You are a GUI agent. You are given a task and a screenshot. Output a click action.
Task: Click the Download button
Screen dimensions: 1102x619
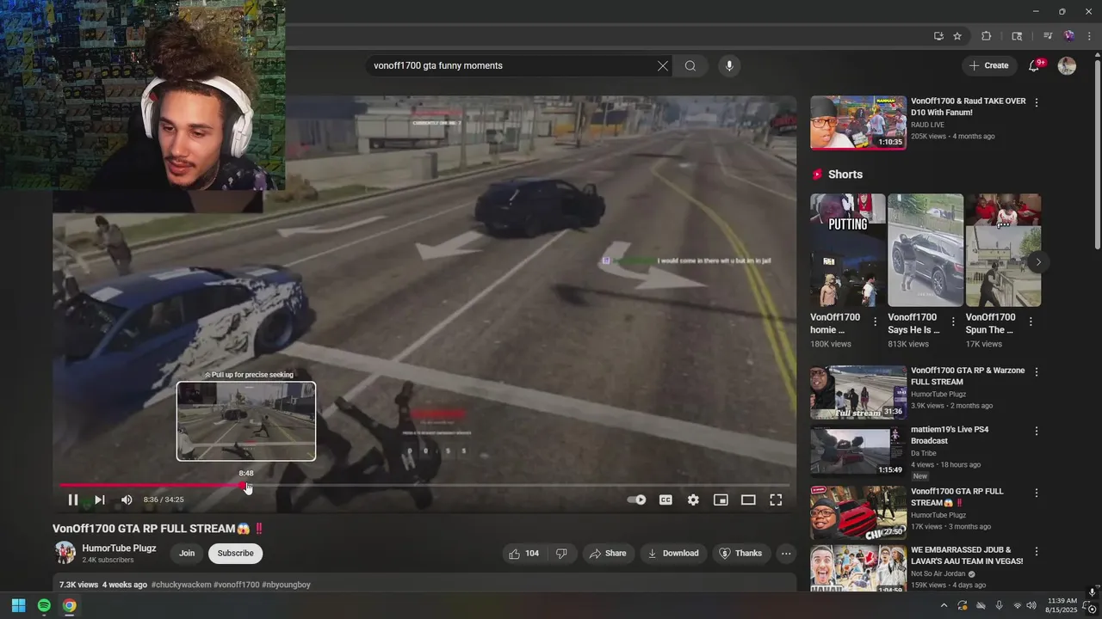[x=673, y=554]
